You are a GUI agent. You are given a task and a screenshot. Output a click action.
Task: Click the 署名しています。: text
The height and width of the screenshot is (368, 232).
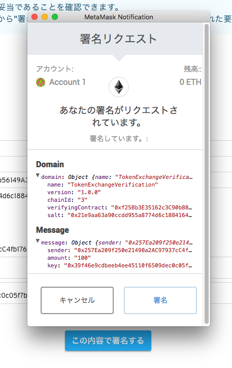tap(119, 138)
